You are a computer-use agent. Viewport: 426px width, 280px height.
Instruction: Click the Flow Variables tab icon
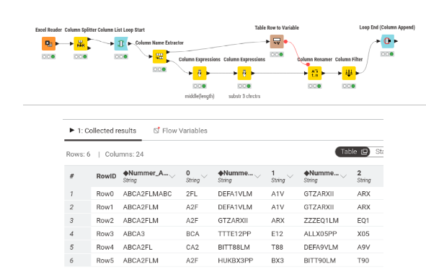click(156, 131)
